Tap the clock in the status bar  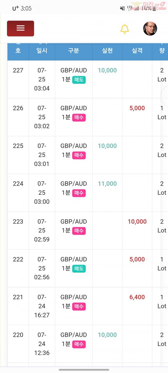pyautogui.click(x=26, y=8)
